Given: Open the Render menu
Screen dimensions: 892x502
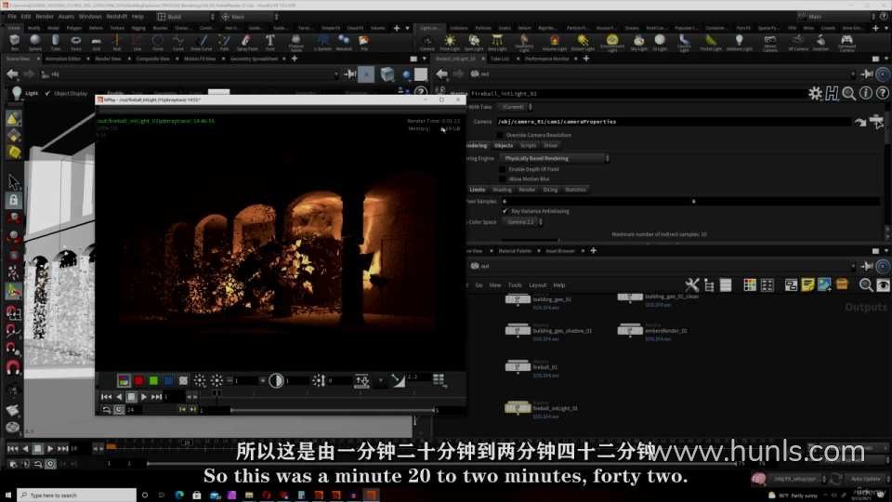Looking at the screenshot, I should 45,17.
